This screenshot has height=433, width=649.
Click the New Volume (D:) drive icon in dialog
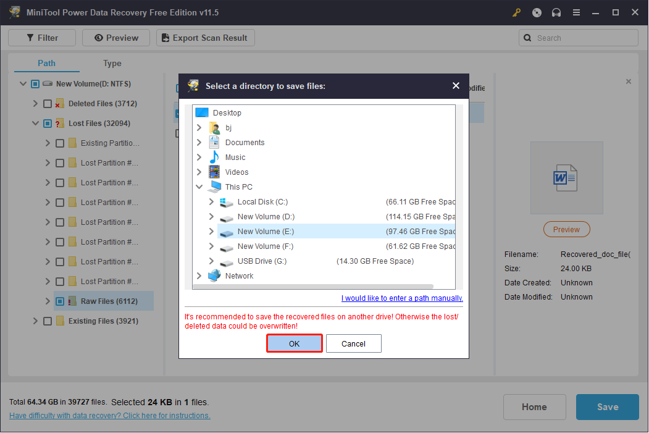[227, 217]
